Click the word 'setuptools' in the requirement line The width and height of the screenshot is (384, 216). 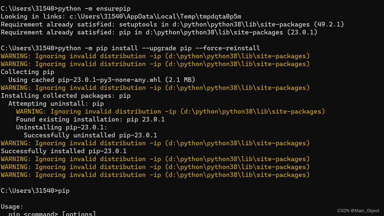tap(138, 24)
